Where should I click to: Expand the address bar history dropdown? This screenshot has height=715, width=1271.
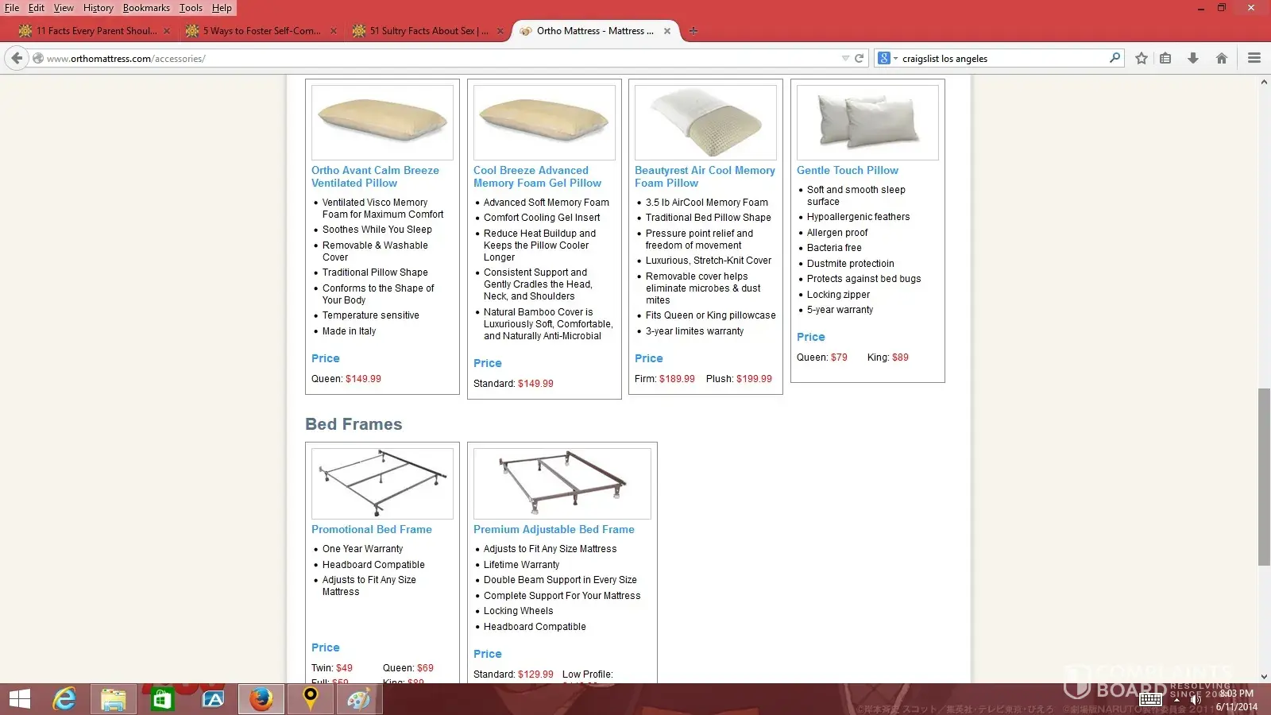(845, 58)
